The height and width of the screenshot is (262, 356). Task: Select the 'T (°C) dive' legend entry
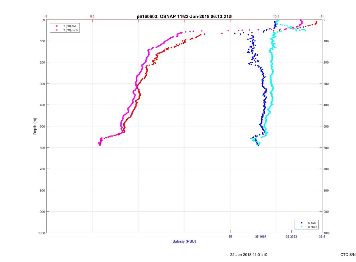(x=70, y=26)
